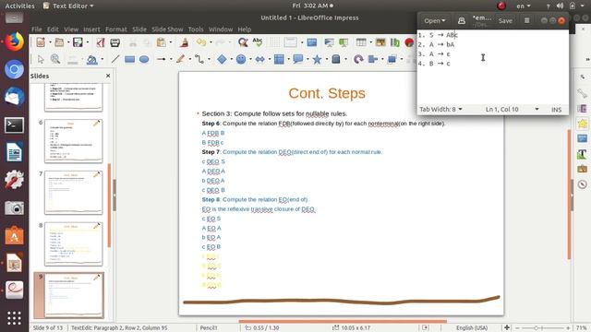Insert image icon in Impress toolbar
The width and height of the screenshot is (591, 332).
380,42
